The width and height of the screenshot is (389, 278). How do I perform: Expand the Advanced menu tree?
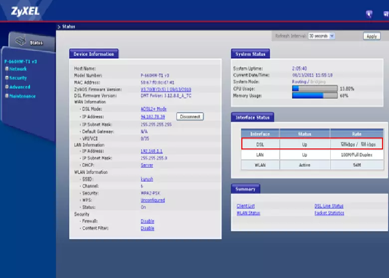click(x=7, y=87)
